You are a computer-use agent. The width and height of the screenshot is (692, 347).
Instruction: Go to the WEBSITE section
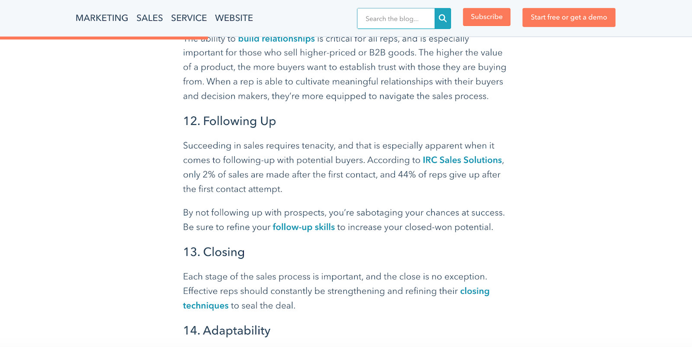[x=234, y=18]
